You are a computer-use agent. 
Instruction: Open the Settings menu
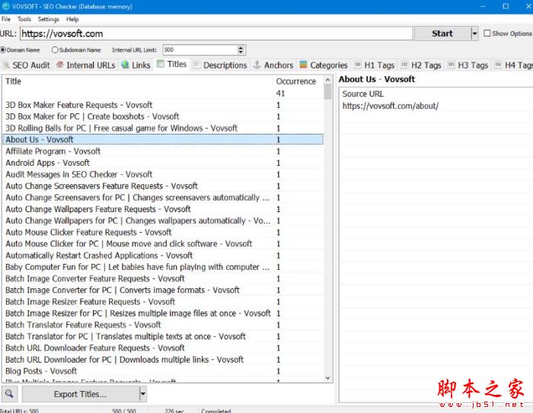(x=48, y=19)
